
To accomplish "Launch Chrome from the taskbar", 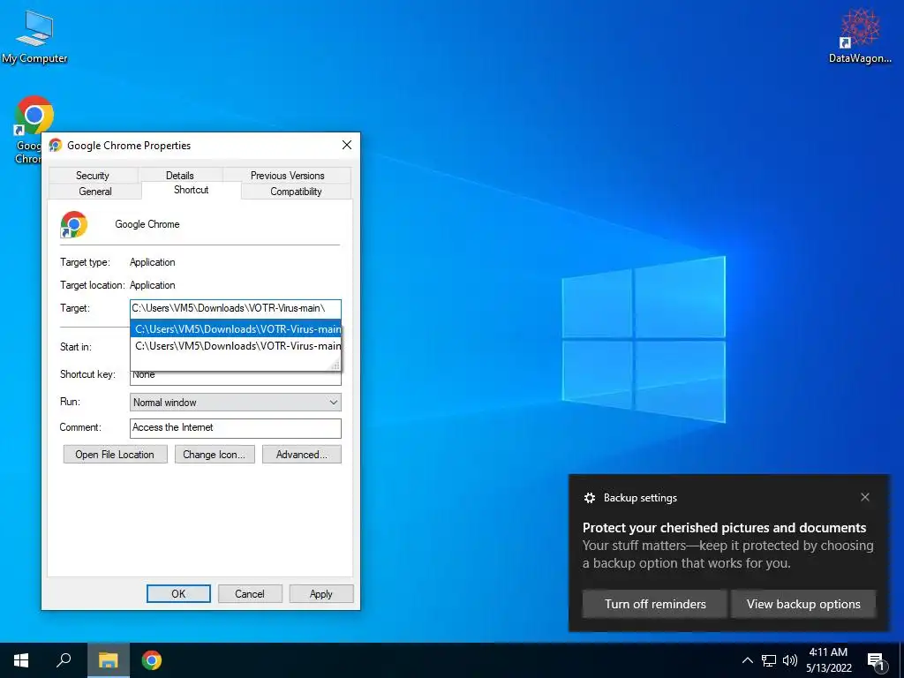I will 152,660.
